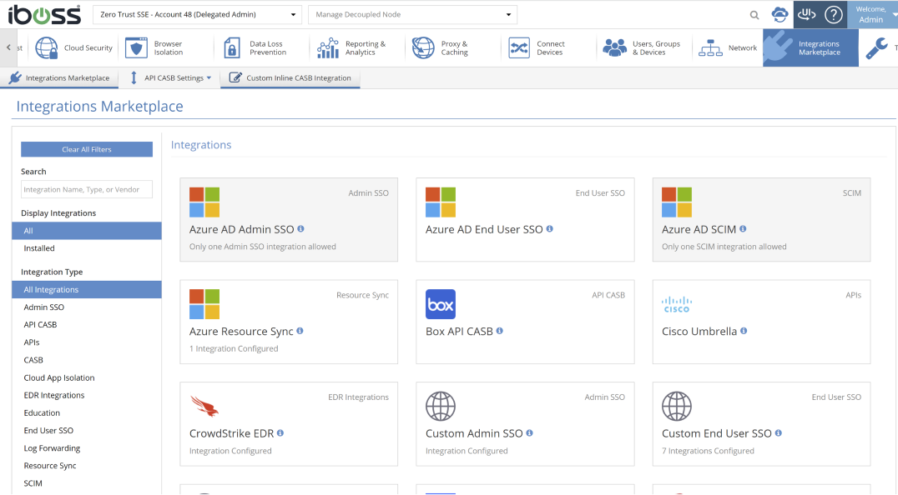Viewport: 898px width, 495px height.
Task: Click info icon next to Azure Resource Sync
Action: point(300,330)
